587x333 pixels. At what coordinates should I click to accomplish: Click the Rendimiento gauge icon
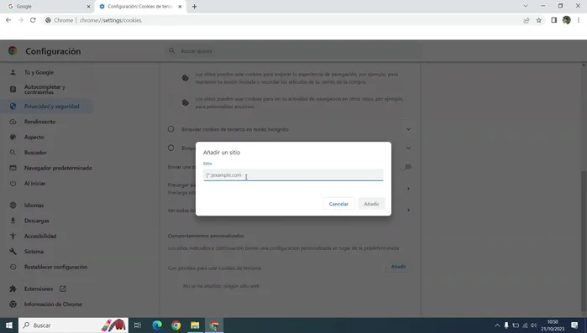[x=13, y=122]
